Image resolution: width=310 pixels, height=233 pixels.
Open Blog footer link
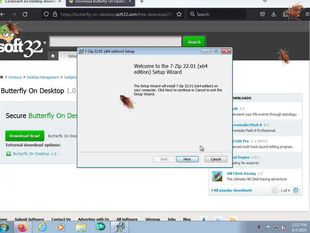pyautogui.click(x=187, y=219)
